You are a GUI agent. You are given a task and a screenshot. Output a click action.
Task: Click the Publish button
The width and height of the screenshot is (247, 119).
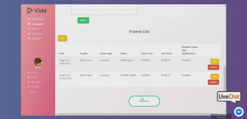click(144, 101)
